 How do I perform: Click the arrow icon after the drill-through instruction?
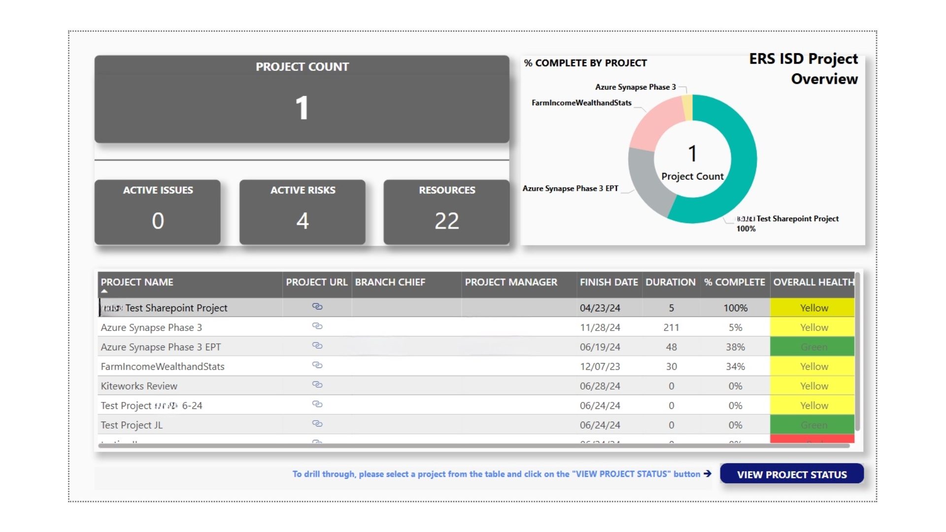(x=708, y=474)
